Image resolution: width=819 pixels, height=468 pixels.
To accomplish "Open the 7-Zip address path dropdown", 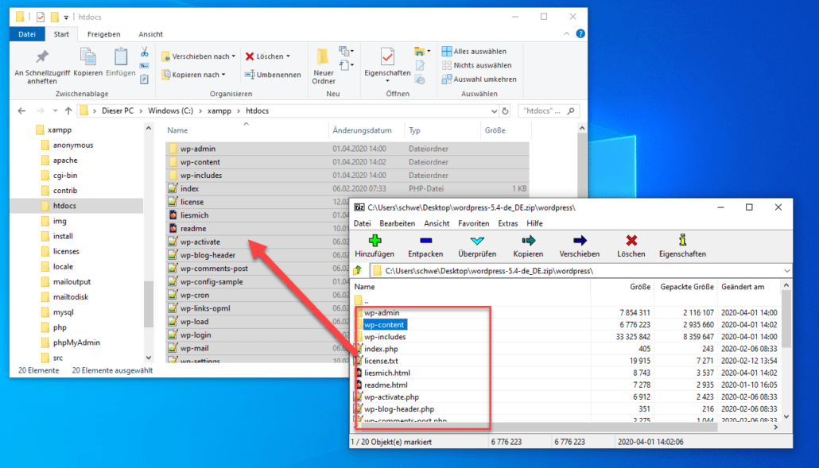I will 786,271.
